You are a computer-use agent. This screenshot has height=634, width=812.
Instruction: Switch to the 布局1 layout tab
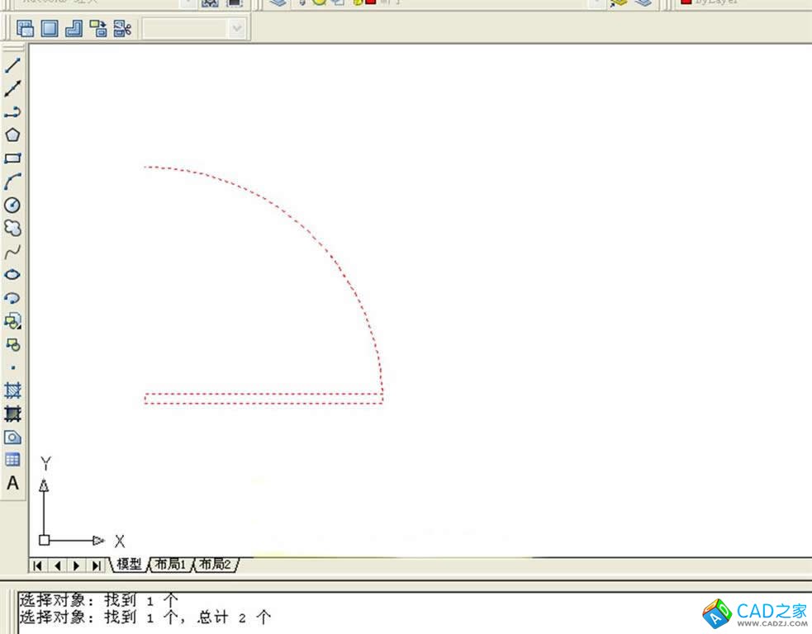coord(170,565)
